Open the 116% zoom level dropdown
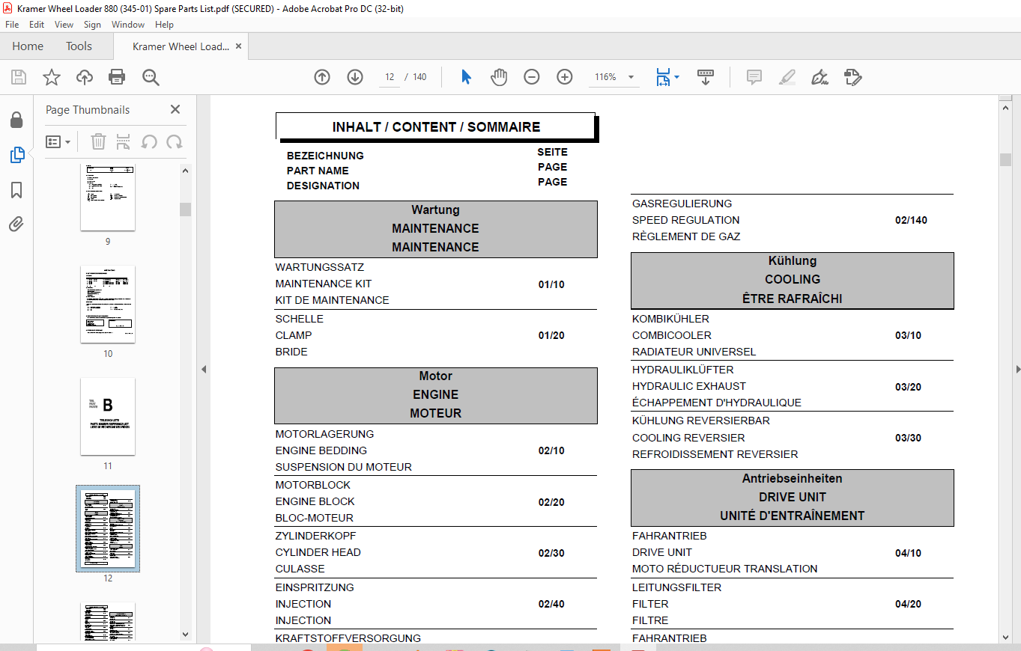The height and width of the screenshot is (651, 1021). [x=631, y=77]
